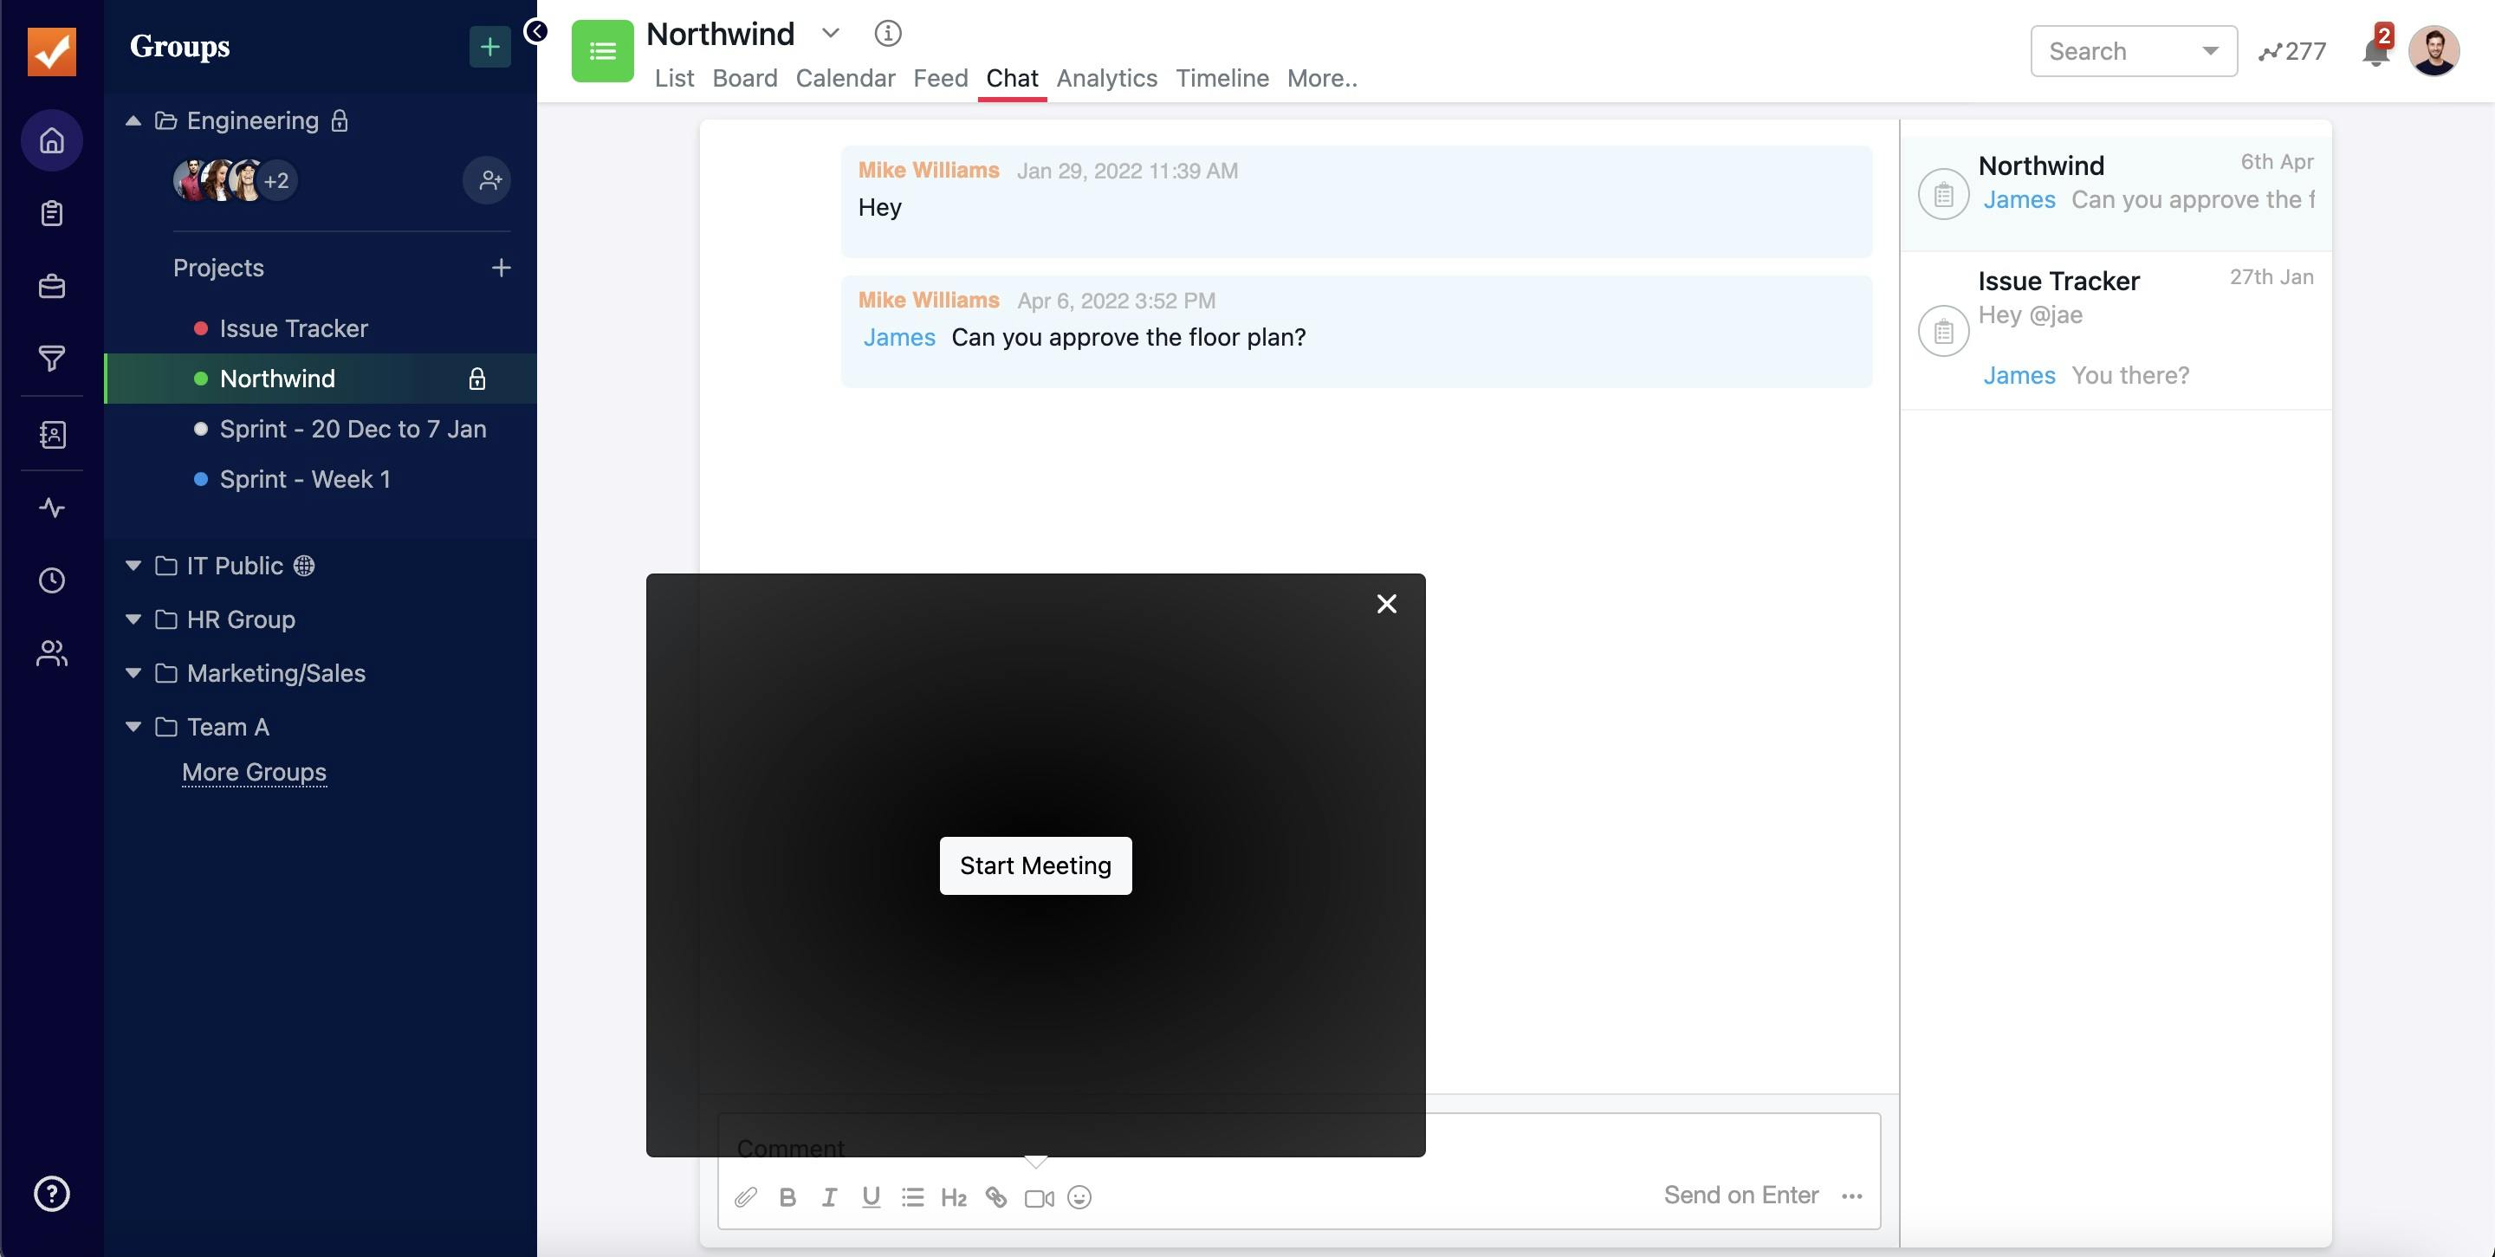Toggle underline formatting in comment box

(871, 1198)
